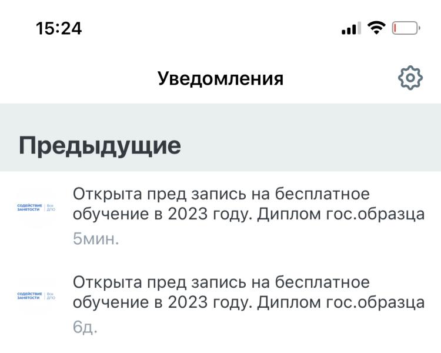Viewport: 441px width, 353px height.
Task: Tap 'Диплом гос.образца' in first notification
Action: pos(341,215)
